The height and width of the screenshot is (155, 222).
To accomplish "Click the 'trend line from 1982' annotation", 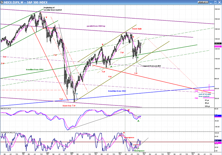I will [x=116, y=91].
